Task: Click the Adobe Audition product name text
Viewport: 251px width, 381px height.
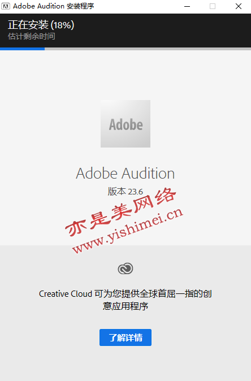Action: click(125, 174)
